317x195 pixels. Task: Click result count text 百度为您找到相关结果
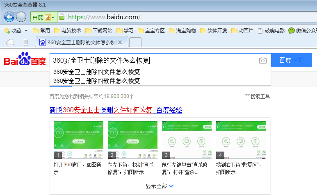pos(91,97)
